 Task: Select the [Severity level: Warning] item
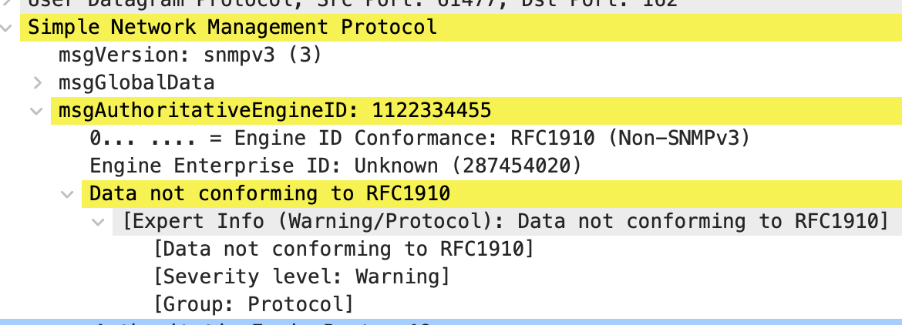pyautogui.click(x=301, y=276)
